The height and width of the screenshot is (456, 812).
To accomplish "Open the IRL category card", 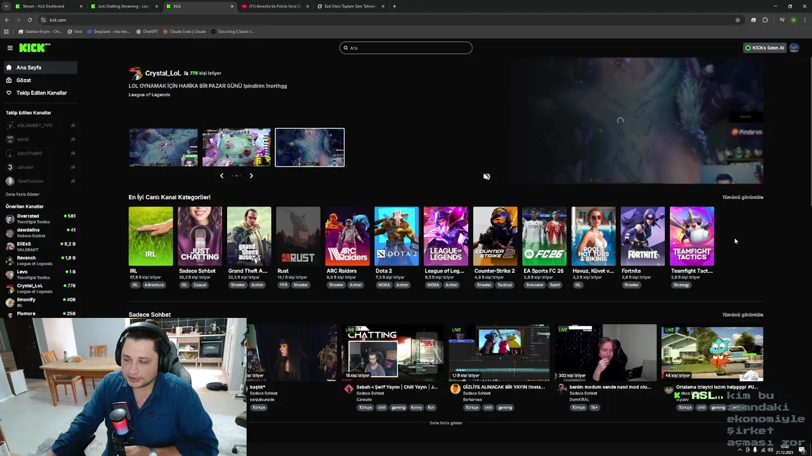I will point(150,236).
